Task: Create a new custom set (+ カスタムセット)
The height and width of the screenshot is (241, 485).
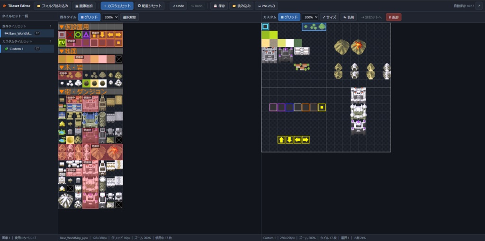Action: click(117, 6)
